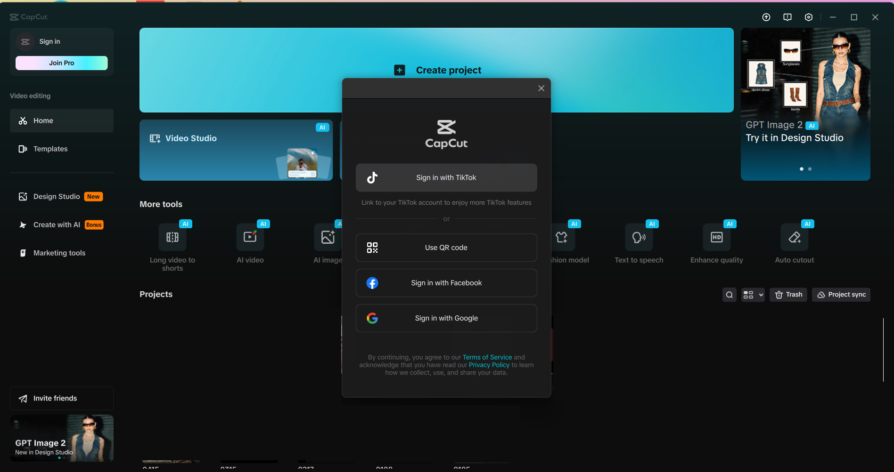
Task: Sign in with Google
Action: (446, 318)
